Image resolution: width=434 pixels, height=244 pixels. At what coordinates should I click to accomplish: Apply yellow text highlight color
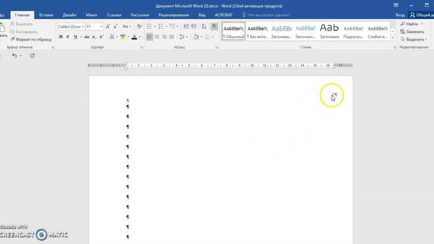tap(123, 37)
